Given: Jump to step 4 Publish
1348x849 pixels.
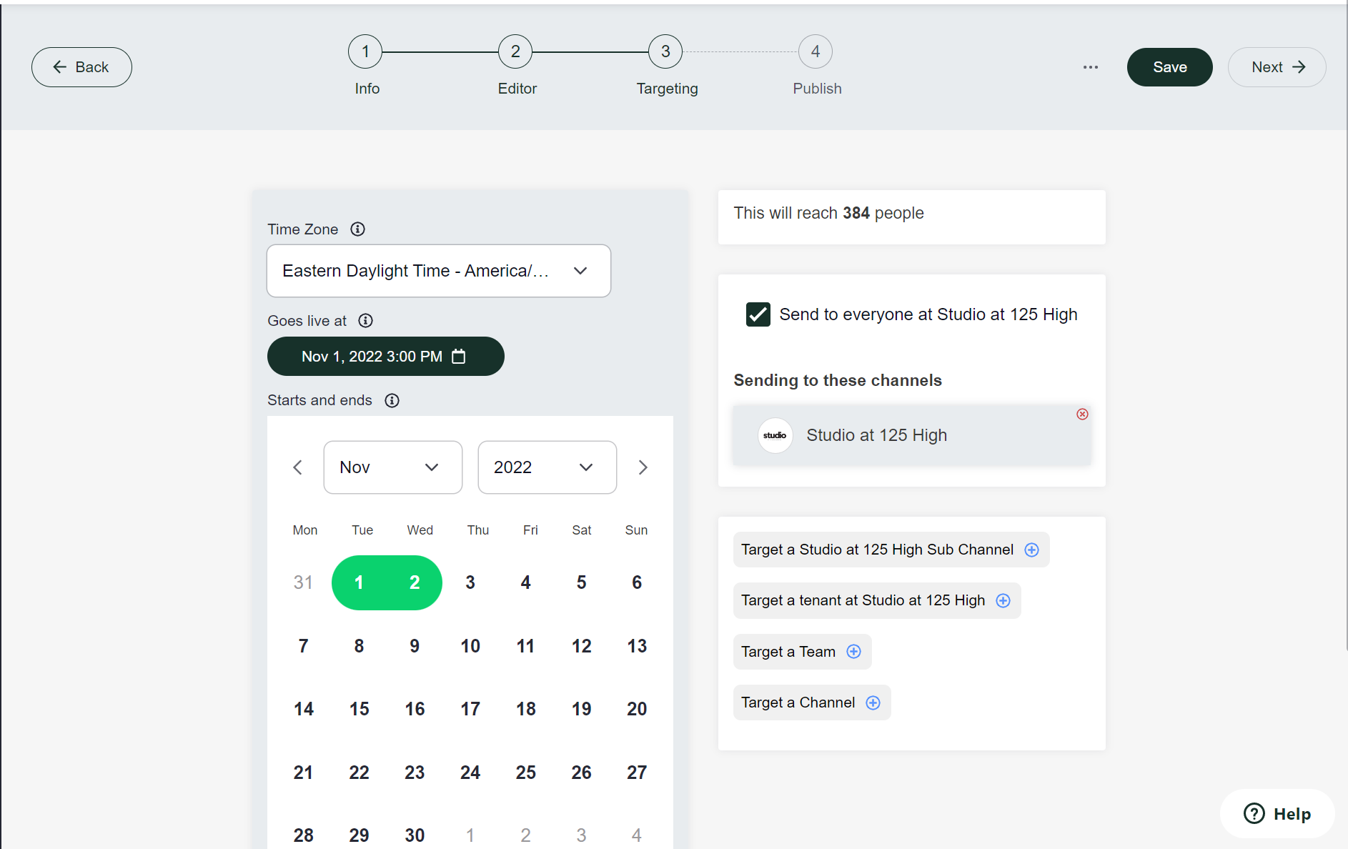Looking at the screenshot, I should pyautogui.click(x=816, y=52).
